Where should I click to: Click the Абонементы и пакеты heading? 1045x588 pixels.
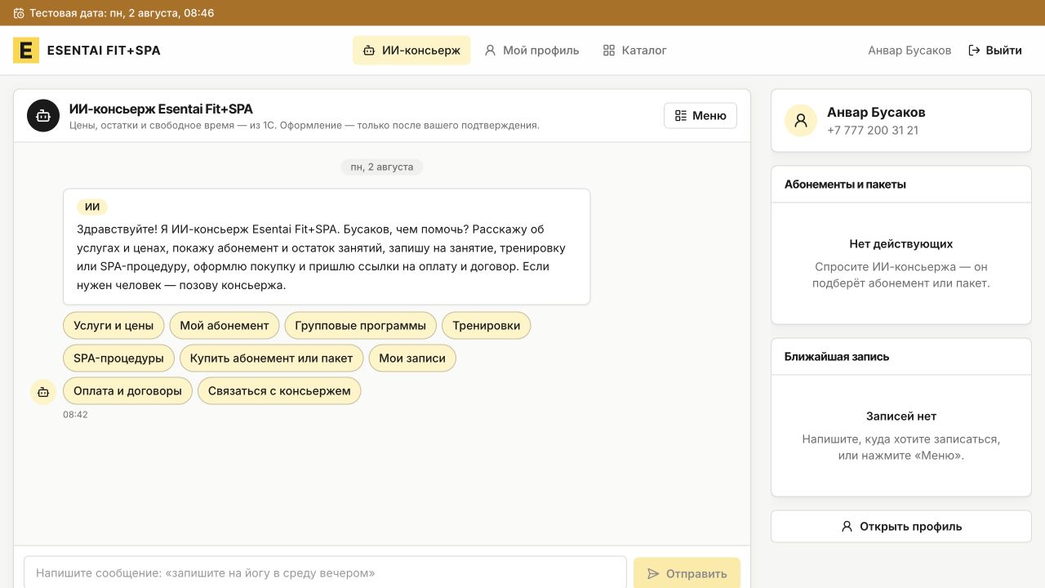[845, 185]
